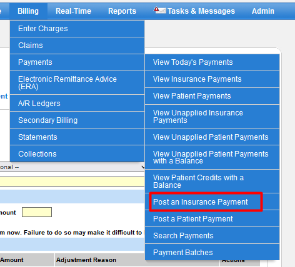Click the envelope alert icon beside Tasks & Messages
The height and width of the screenshot is (267, 295).
pos(159,10)
